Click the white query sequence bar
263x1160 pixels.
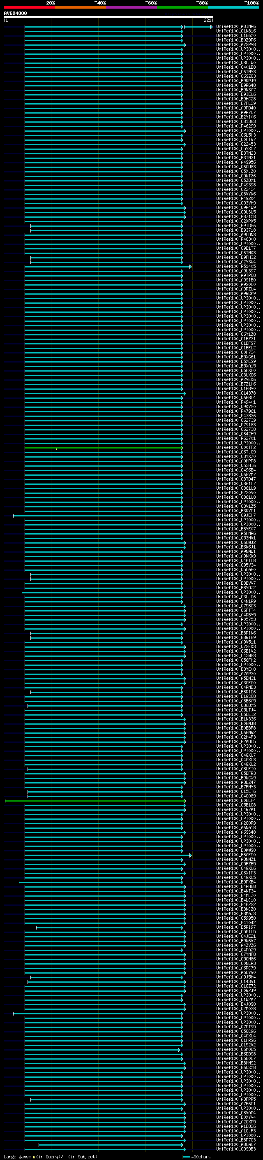[x=108, y=16]
